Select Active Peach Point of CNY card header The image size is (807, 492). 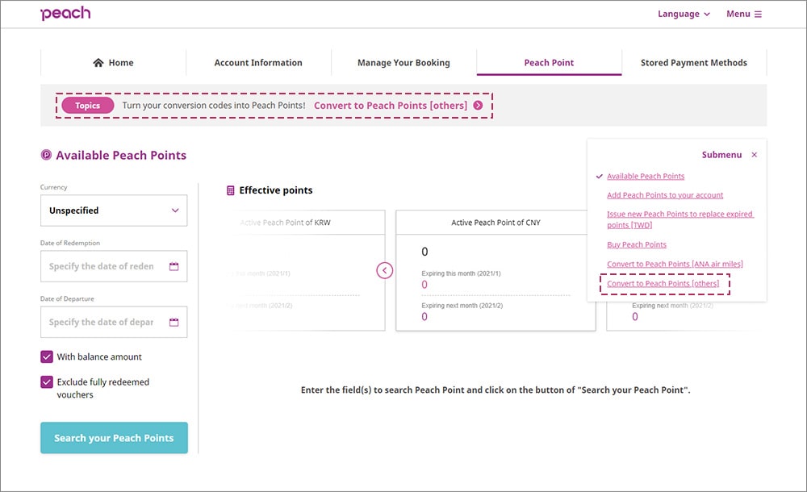tap(495, 223)
